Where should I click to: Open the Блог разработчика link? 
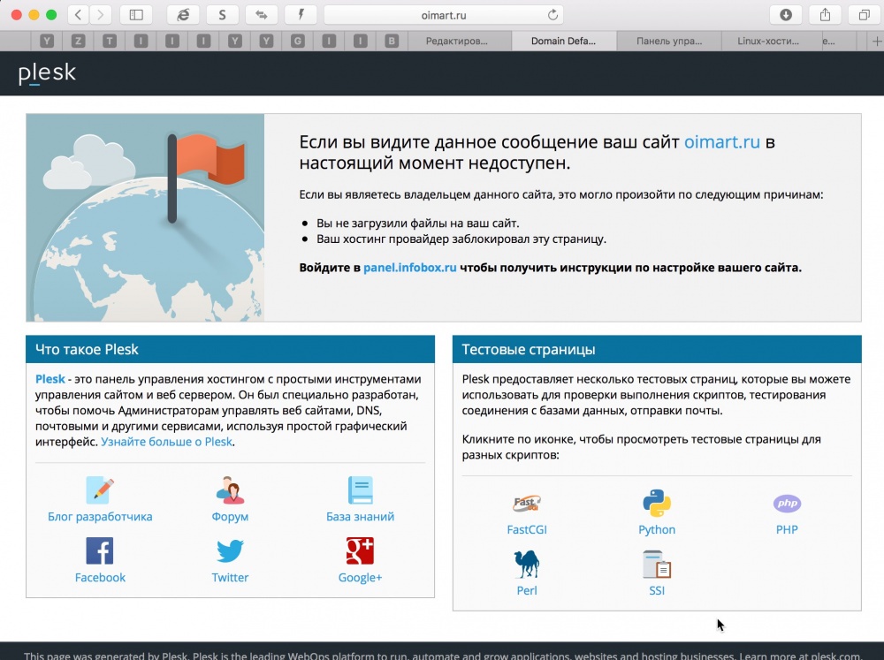pos(100,516)
